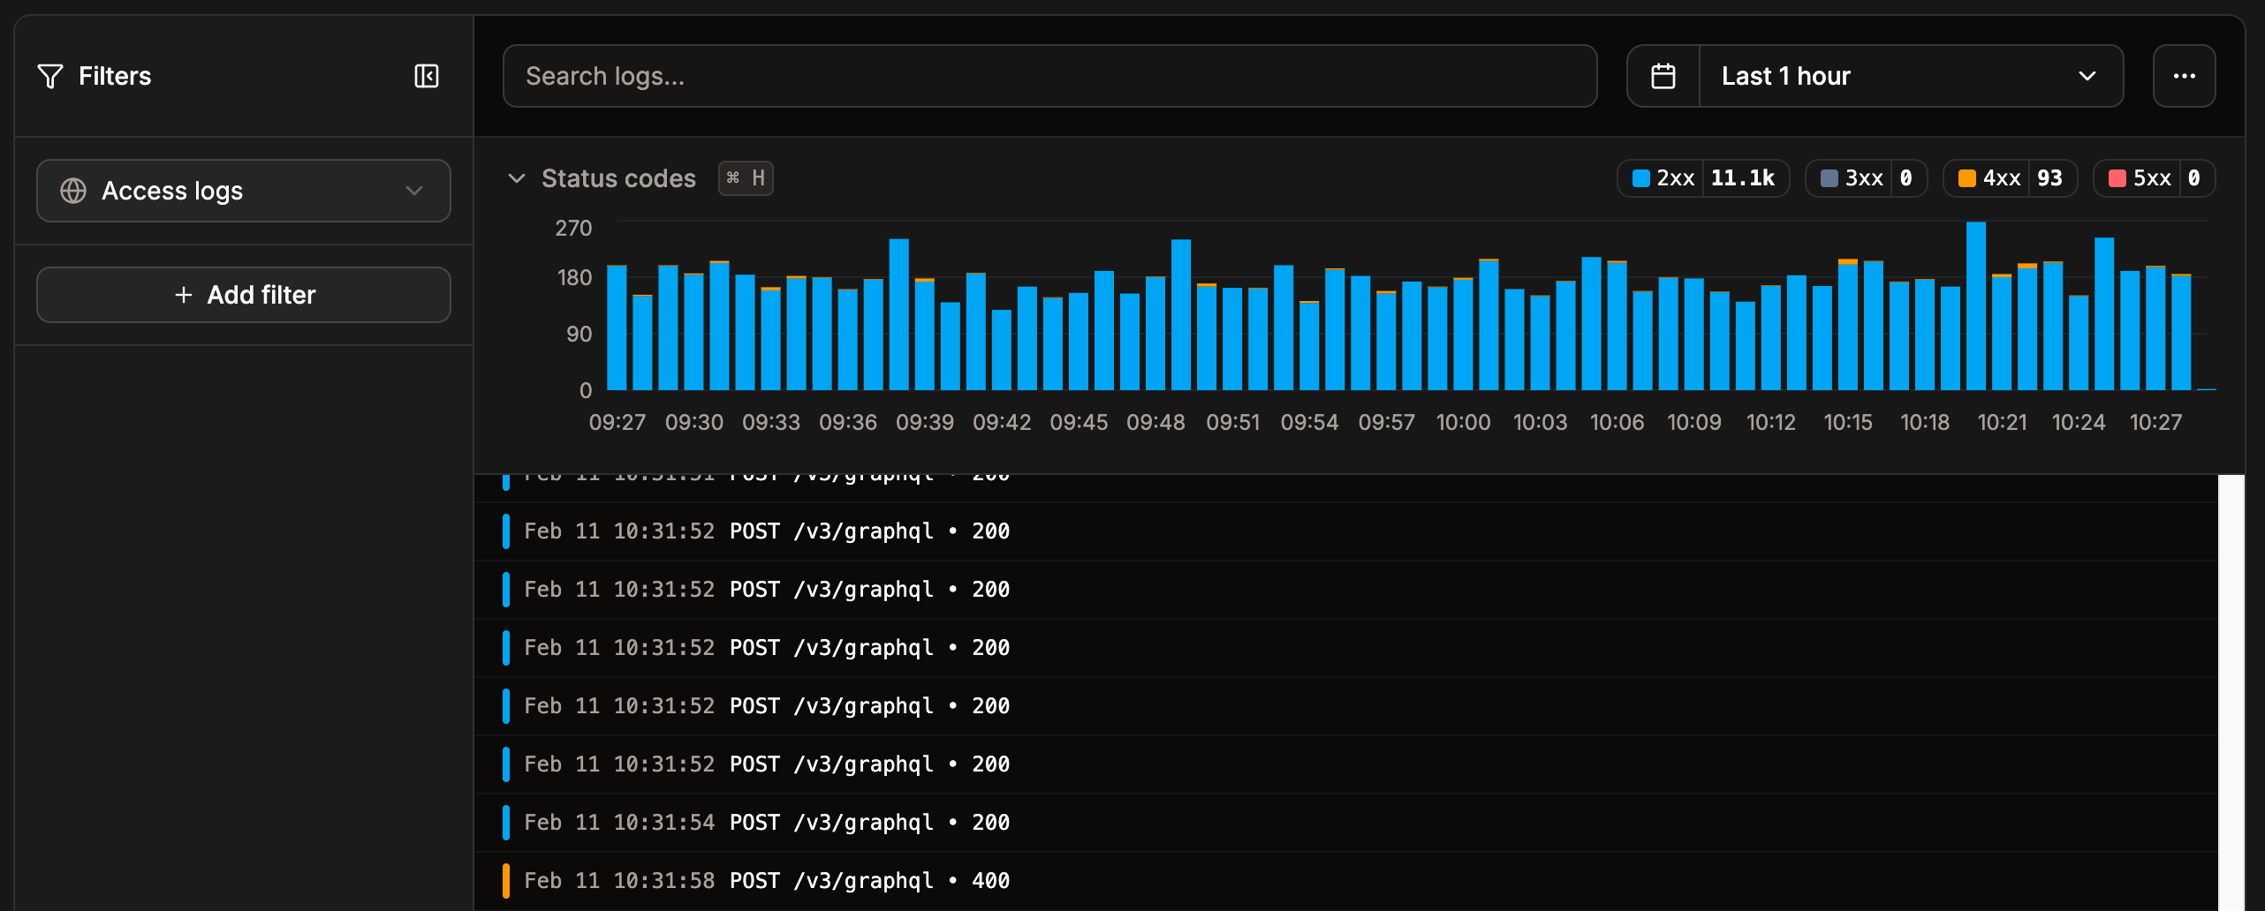Toggle the 4xx status code filter
Viewport: 2265px width, 911px height.
[x=2009, y=177]
